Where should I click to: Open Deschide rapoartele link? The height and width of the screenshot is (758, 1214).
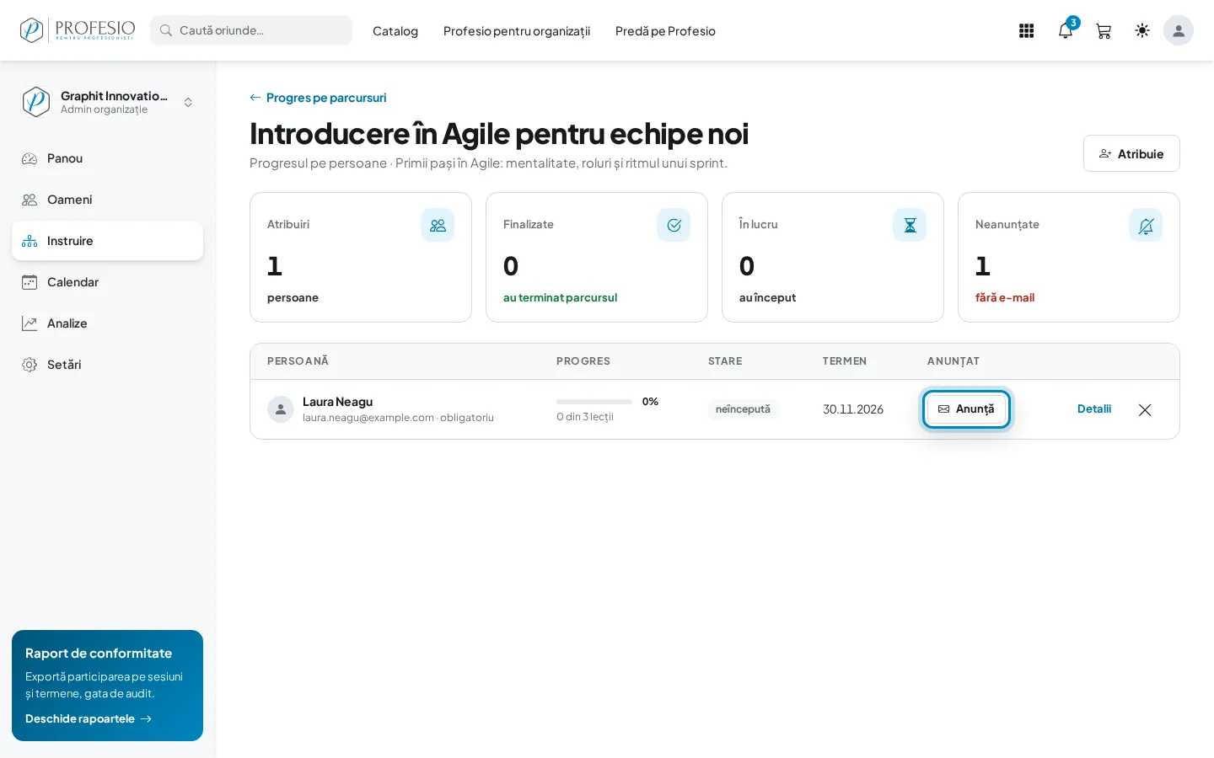coord(89,718)
